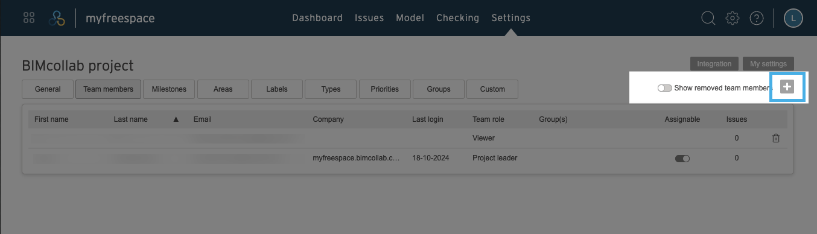
Task: Click the Integration button
Action: click(x=714, y=63)
